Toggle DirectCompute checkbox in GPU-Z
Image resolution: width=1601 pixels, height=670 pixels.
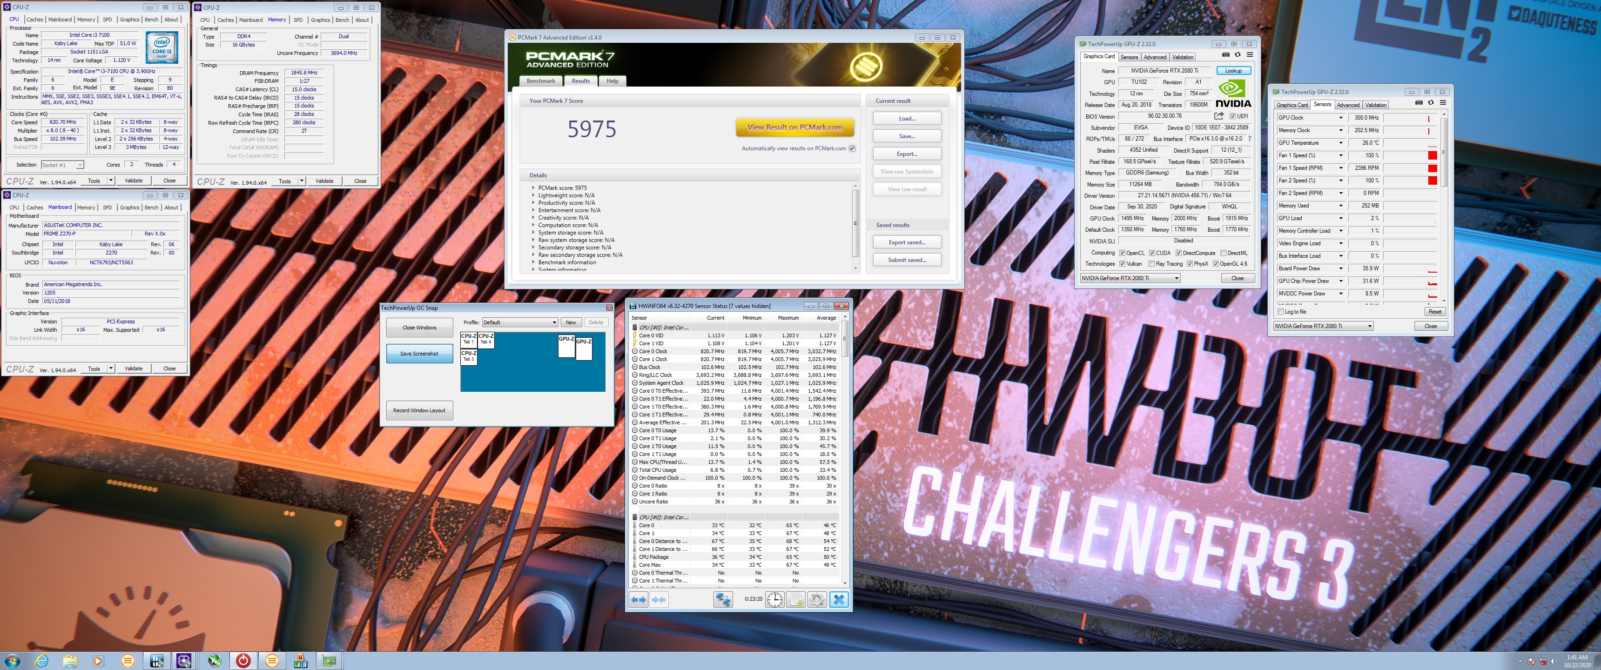(1178, 253)
